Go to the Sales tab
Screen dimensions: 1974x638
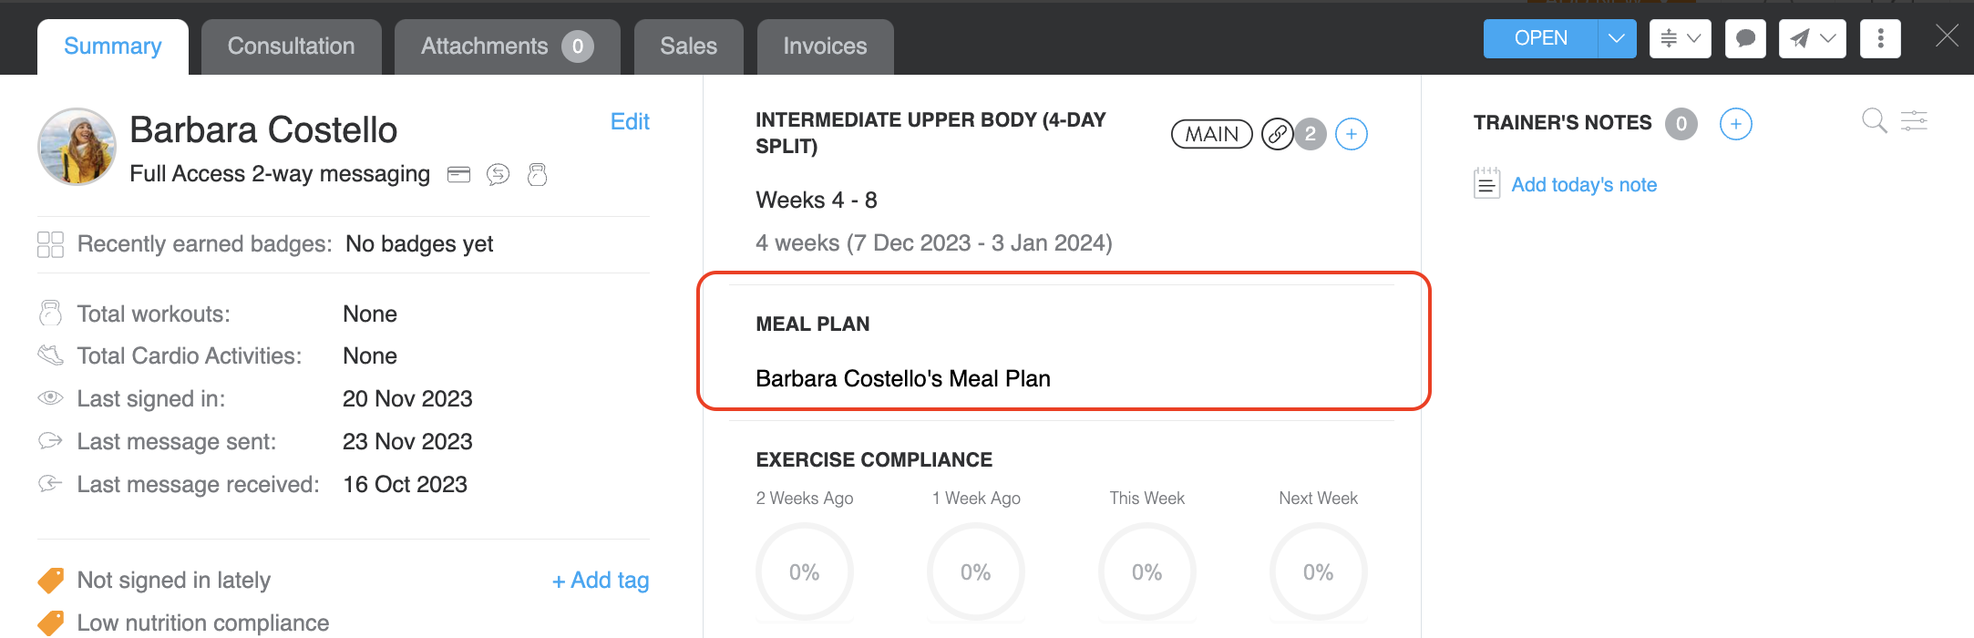coord(688,46)
